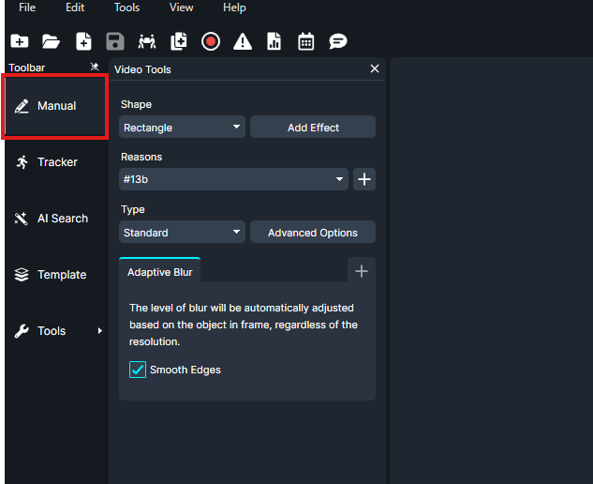The height and width of the screenshot is (484, 593).
Task: Click the calendar icon in toolbar
Action: pyautogui.click(x=305, y=41)
